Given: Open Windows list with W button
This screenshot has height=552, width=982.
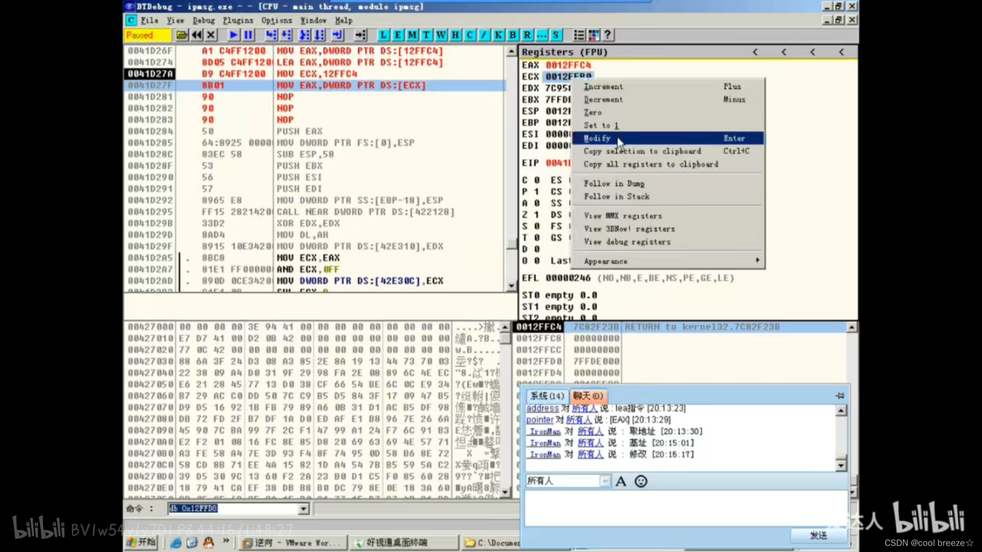Looking at the screenshot, I should coord(441,35).
